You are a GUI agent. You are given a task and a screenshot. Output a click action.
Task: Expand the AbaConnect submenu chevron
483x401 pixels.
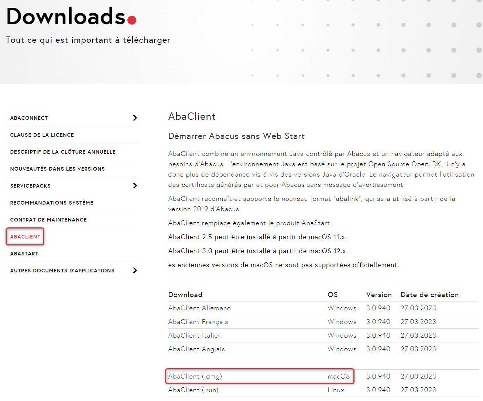[135, 118]
